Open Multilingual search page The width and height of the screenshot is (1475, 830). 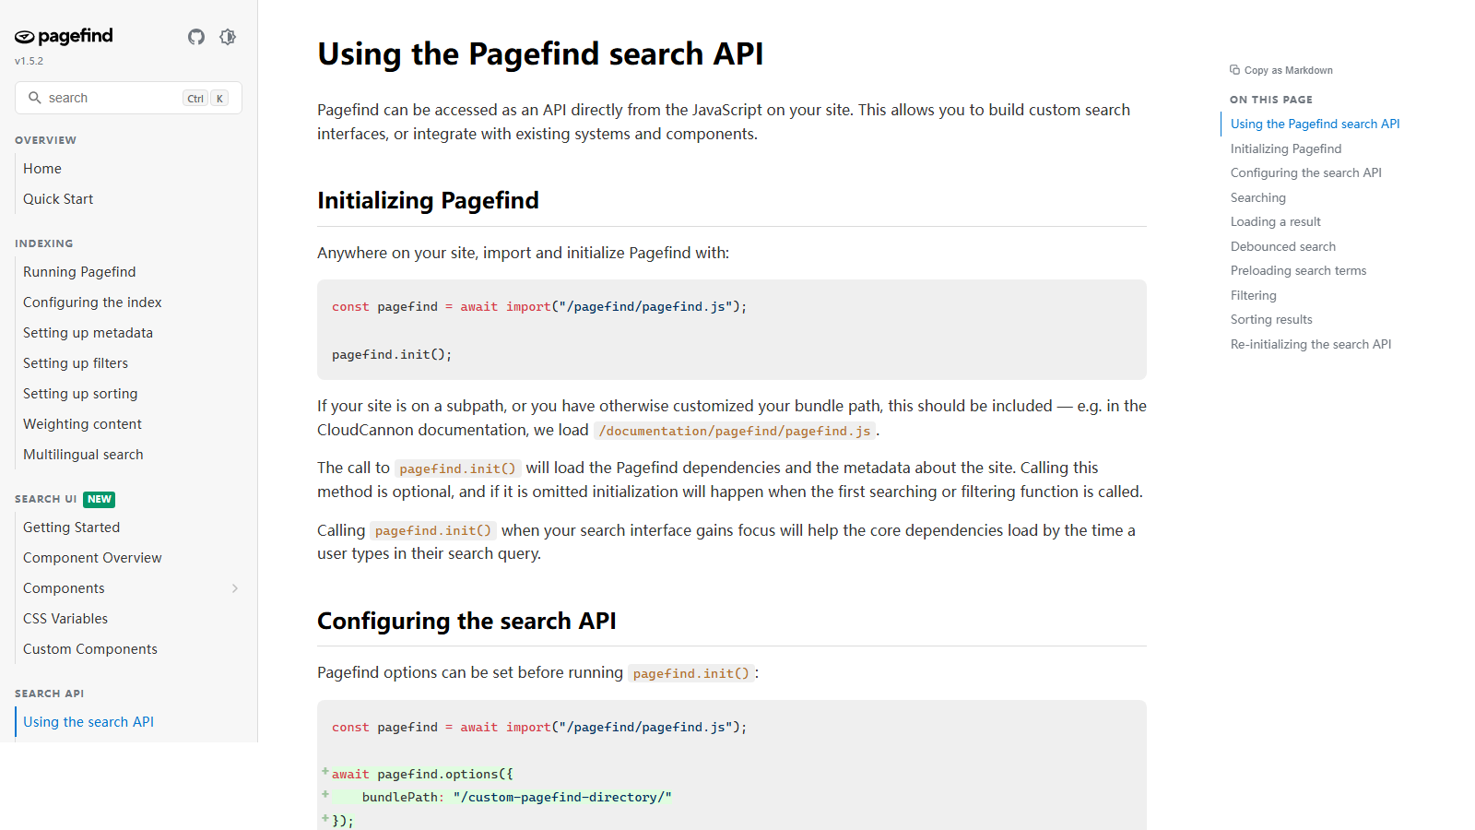pos(83,455)
